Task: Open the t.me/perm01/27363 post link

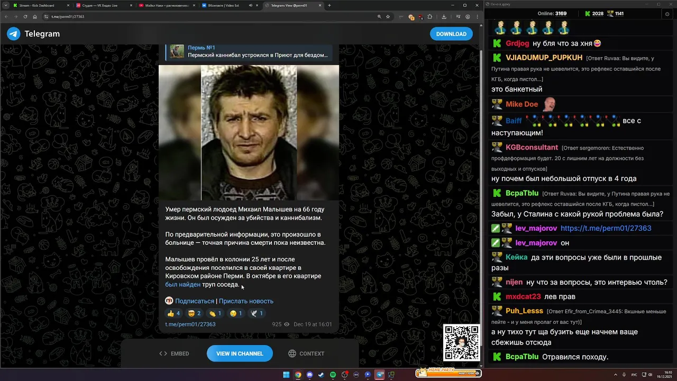Action: (x=190, y=324)
